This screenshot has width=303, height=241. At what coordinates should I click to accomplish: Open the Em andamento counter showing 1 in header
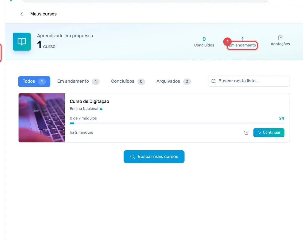[x=242, y=42]
